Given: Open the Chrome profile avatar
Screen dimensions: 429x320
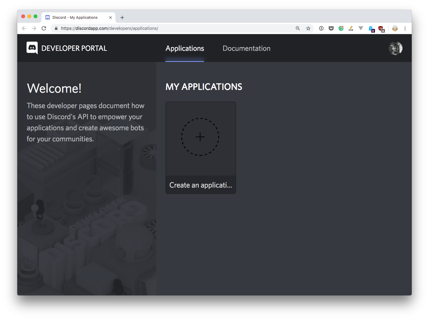Looking at the screenshot, I should click(x=395, y=28).
